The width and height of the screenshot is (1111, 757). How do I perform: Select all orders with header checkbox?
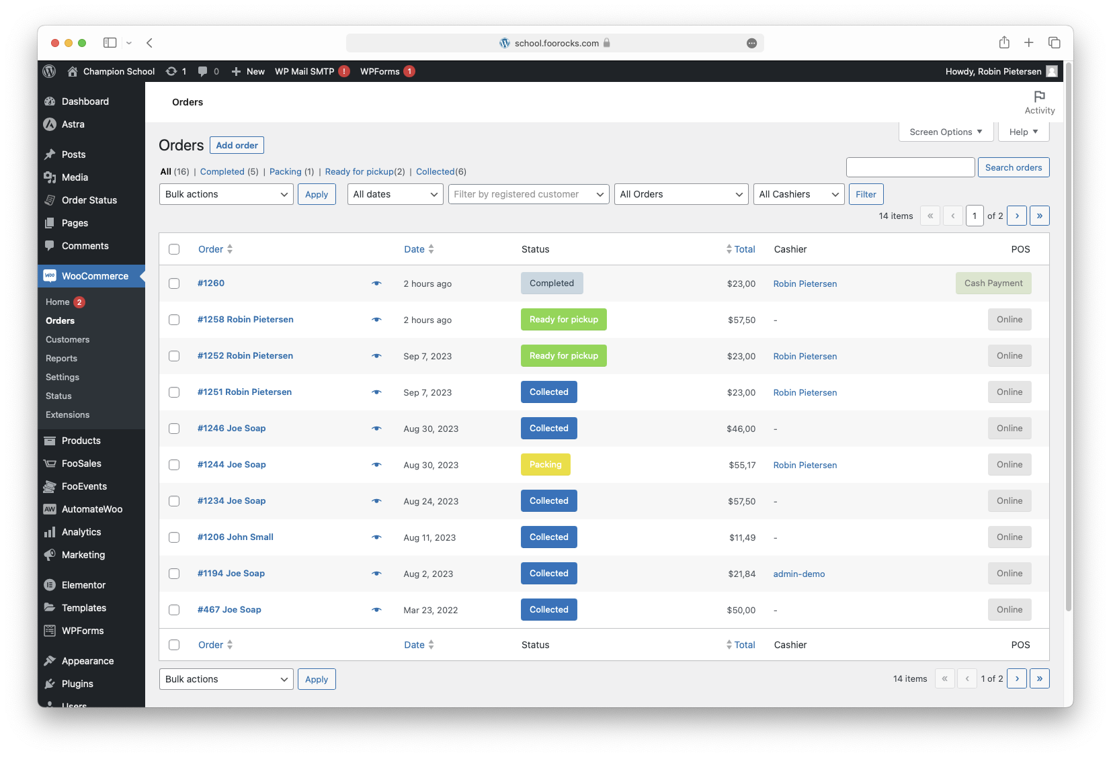click(x=174, y=249)
